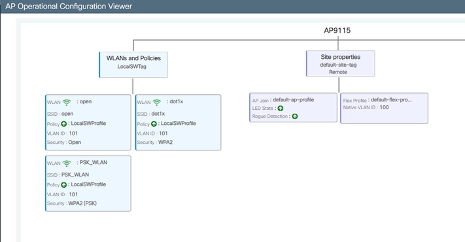Click Security : WPA2 (PSK) text

pyautogui.click(x=72, y=203)
